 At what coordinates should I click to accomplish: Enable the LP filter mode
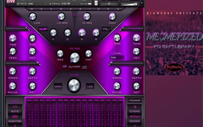click(x=85, y=66)
